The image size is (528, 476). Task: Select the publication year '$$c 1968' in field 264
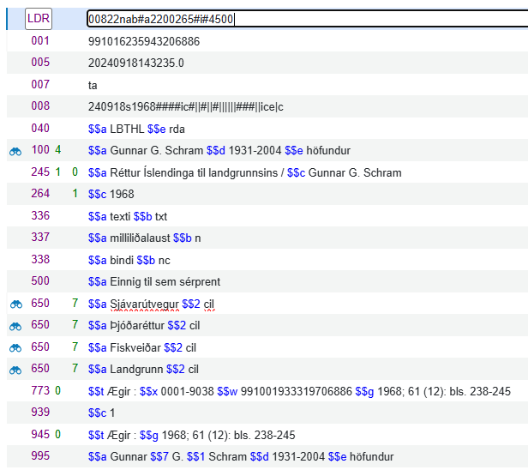pos(111,194)
